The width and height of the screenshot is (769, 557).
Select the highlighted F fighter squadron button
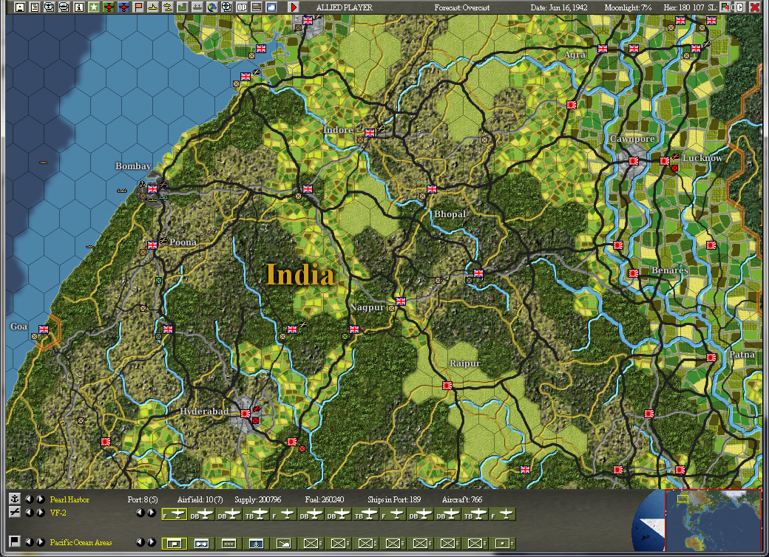pyautogui.click(x=174, y=514)
